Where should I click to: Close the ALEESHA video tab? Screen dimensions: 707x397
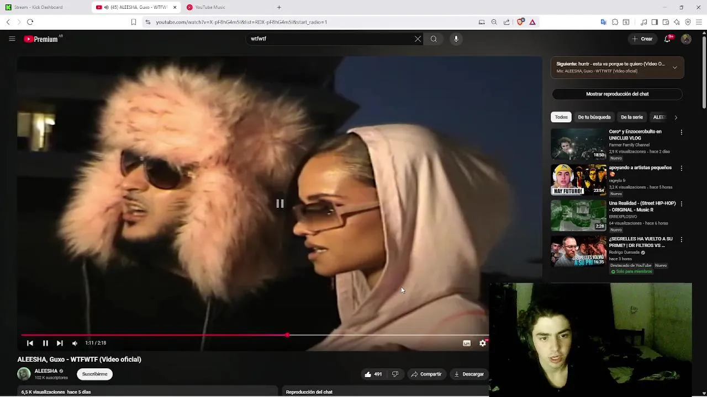(175, 7)
